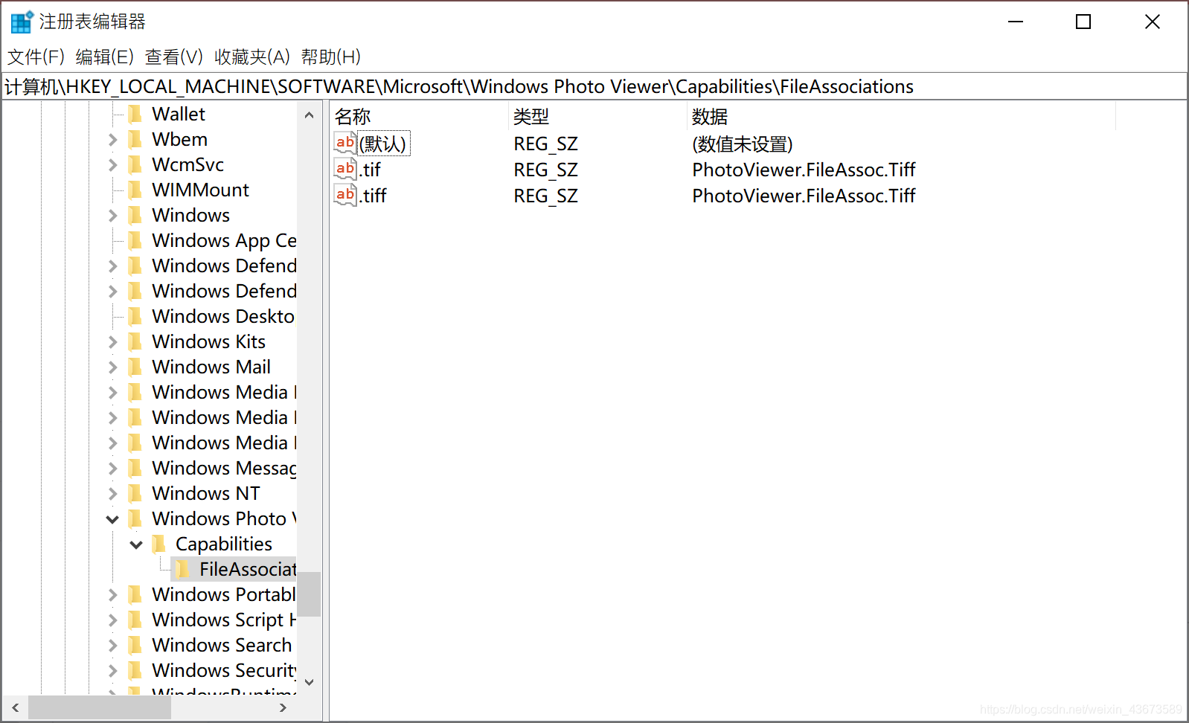Viewport: 1189px width, 723px height.
Task: Click the tree vertical scrollbar thumb
Action: click(309, 594)
